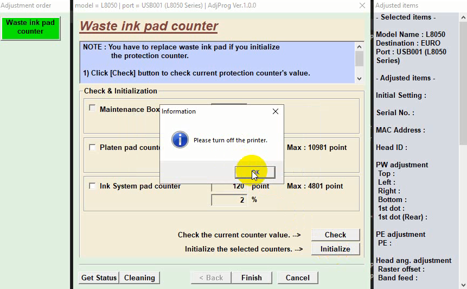Click the Initialize button
Screen dimensions: 467x289
click(335, 249)
